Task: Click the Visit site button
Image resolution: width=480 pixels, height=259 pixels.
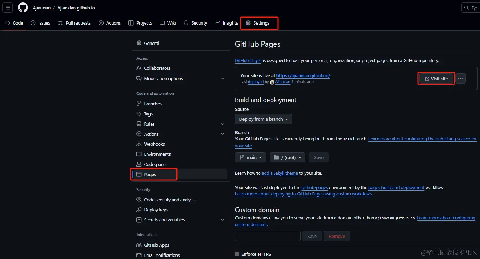Action: point(436,79)
